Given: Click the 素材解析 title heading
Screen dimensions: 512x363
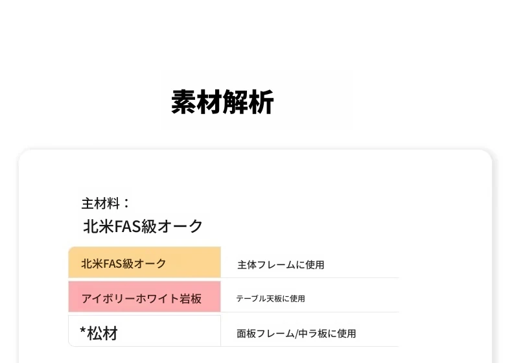Looking at the screenshot, I should coord(222,102).
